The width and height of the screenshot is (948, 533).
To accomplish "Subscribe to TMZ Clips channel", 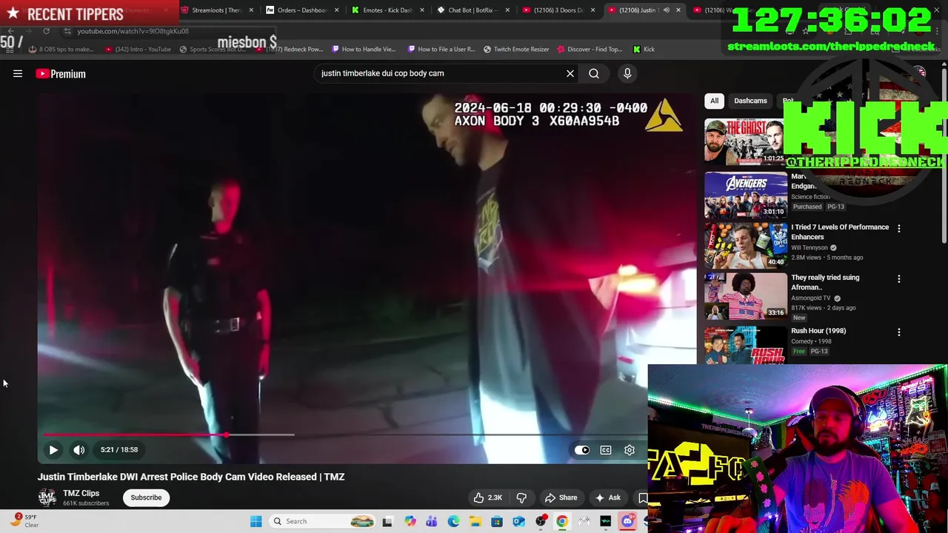I will [146, 497].
